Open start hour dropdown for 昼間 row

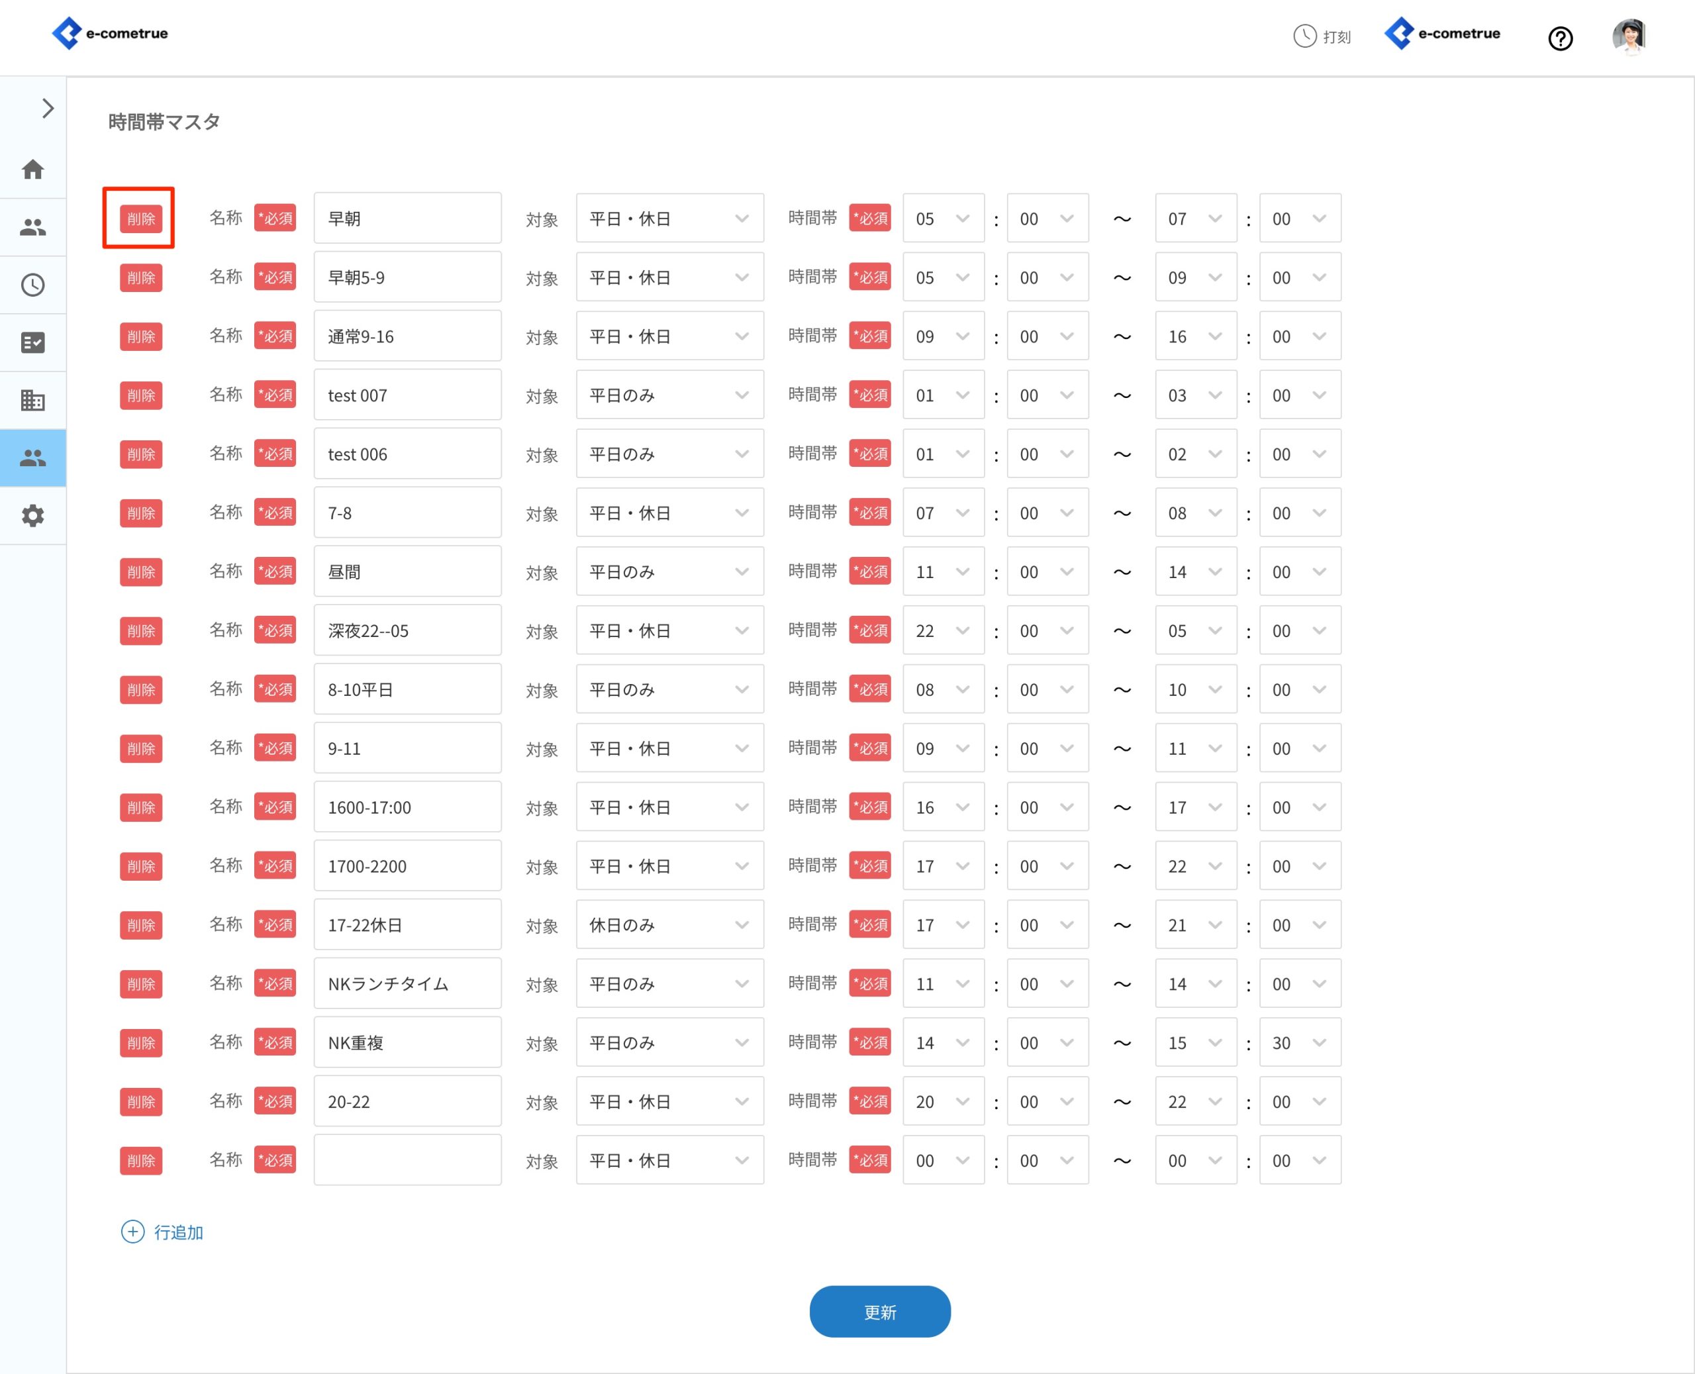942,571
